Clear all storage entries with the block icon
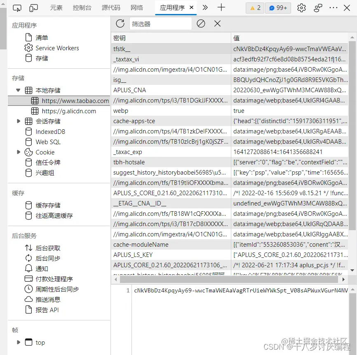This screenshot has height=355, width=357. click(201, 23)
